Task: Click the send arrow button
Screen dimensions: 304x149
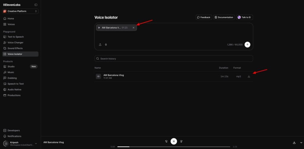Action: [248, 45]
